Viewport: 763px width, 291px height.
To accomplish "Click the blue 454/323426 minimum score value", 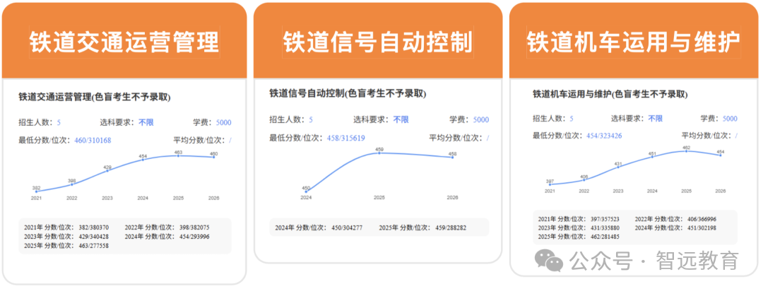I will point(603,136).
